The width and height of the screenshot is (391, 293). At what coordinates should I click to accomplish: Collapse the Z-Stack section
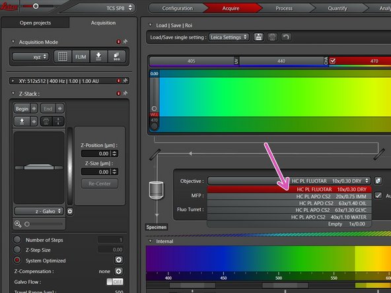click(x=13, y=93)
